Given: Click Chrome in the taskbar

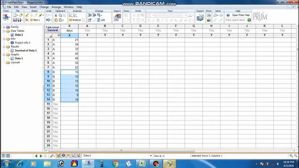Looking at the screenshot, I should (x=115, y=164).
